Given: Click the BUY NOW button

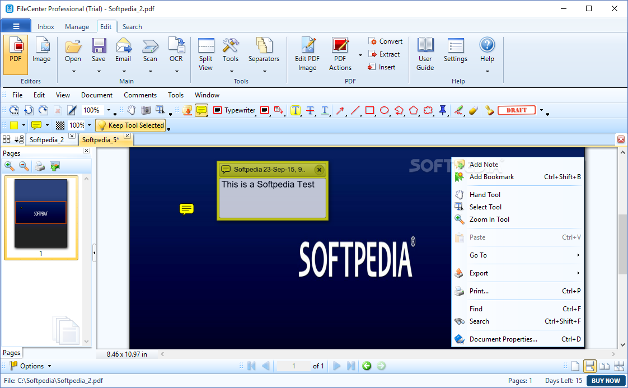Looking at the screenshot, I should [x=606, y=381].
